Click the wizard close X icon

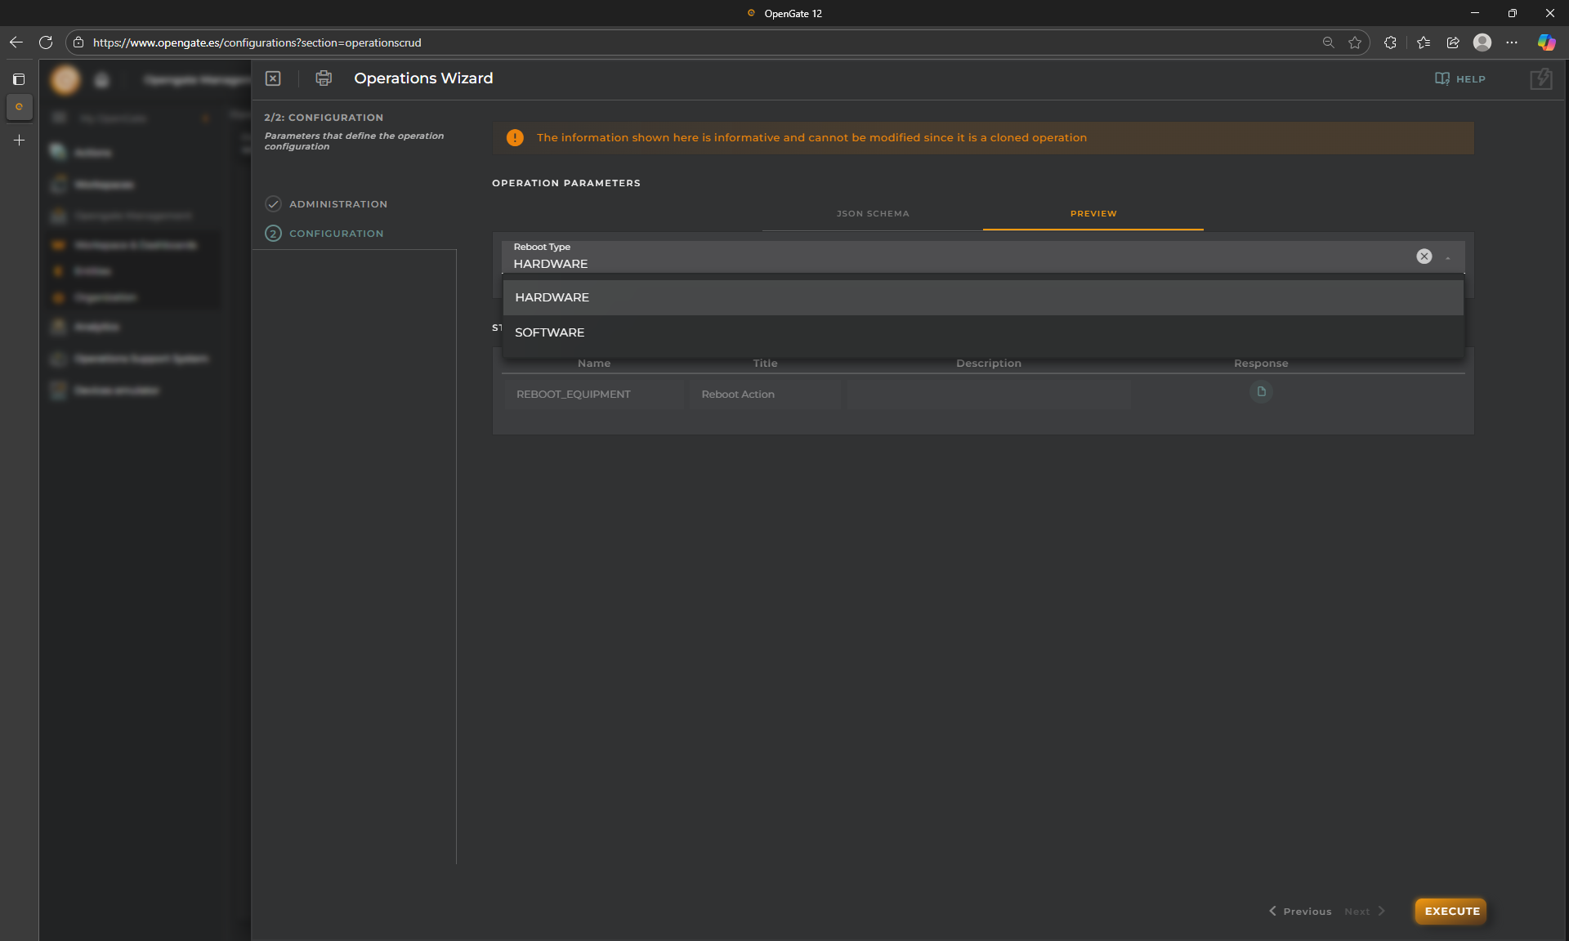(273, 78)
